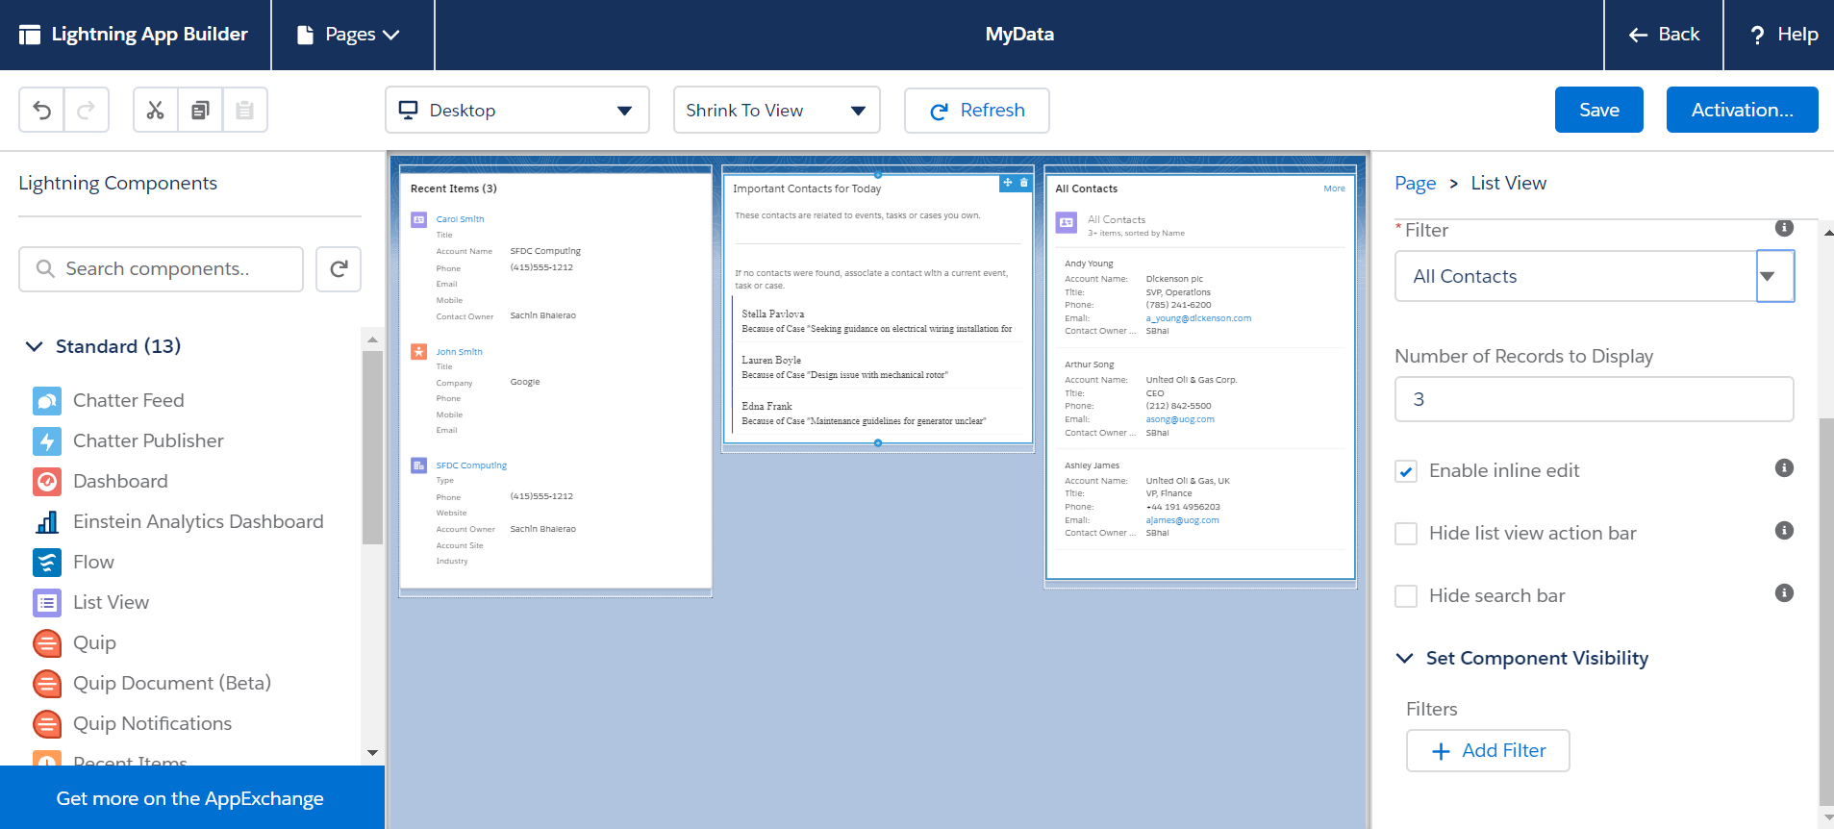Click the Cut scissors icon
This screenshot has width=1834, height=829.
tap(155, 110)
